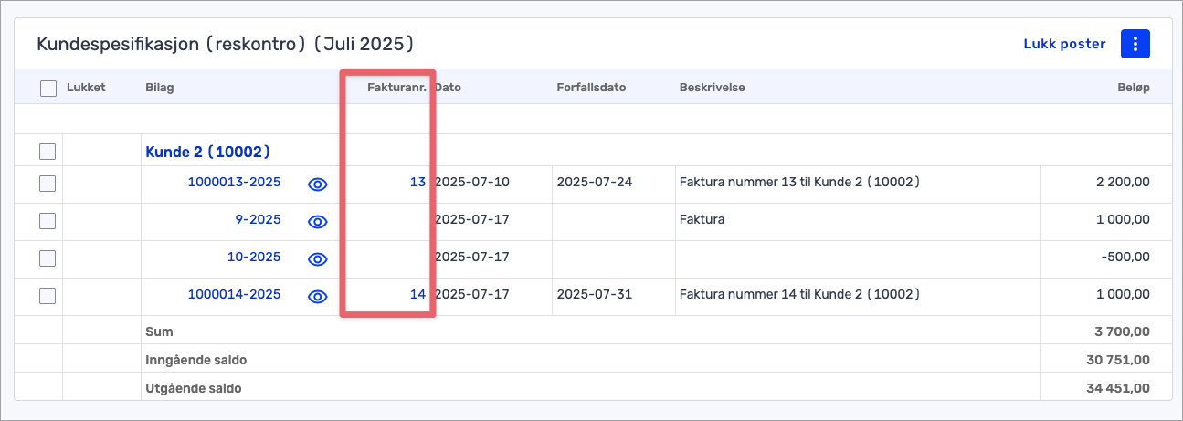
Task: Mark the checkbox for voucher 1000014-2025
Action: pyautogui.click(x=48, y=295)
